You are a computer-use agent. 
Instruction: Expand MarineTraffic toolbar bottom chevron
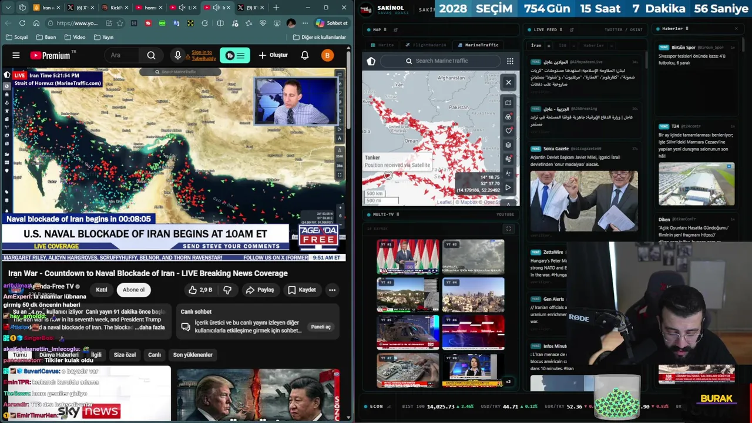pos(508,203)
